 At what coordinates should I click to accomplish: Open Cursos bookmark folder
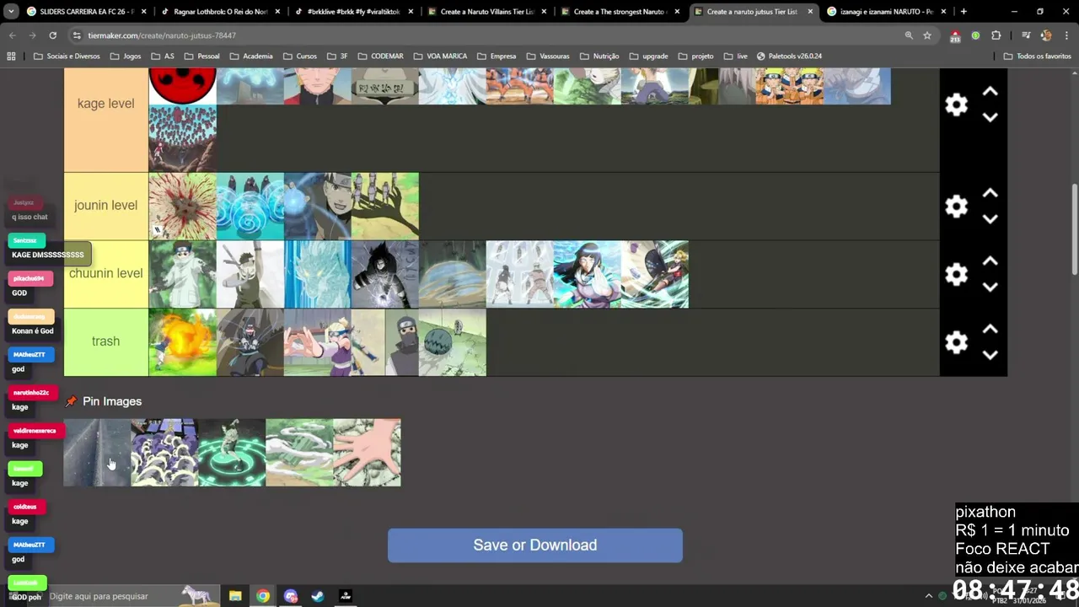pos(300,56)
